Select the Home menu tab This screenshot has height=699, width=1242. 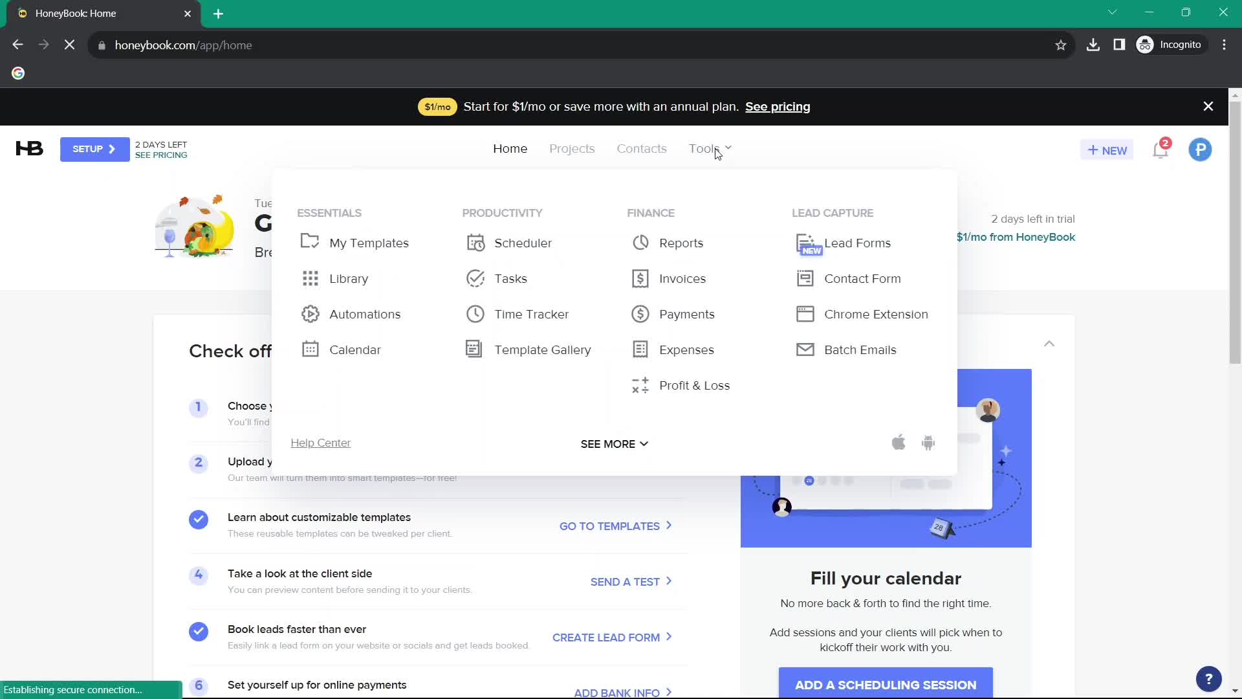pyautogui.click(x=510, y=148)
